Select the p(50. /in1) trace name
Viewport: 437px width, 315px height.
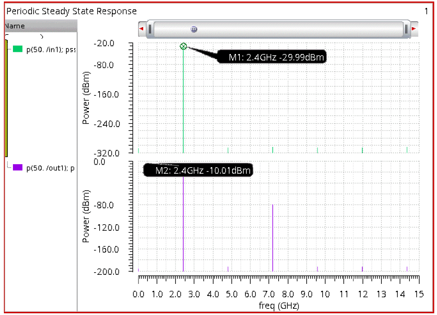click(51, 50)
